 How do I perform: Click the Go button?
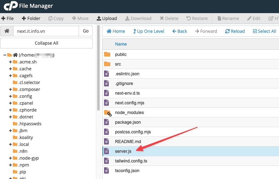click(x=86, y=31)
